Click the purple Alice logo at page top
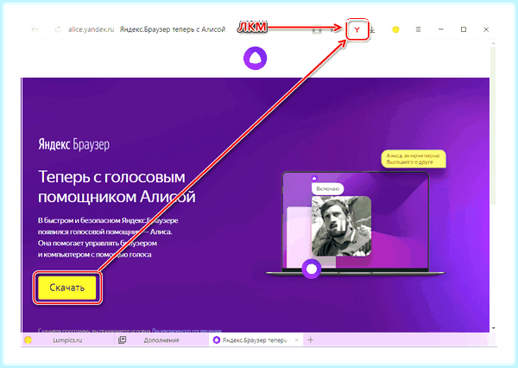The image size is (518, 368). (x=255, y=58)
